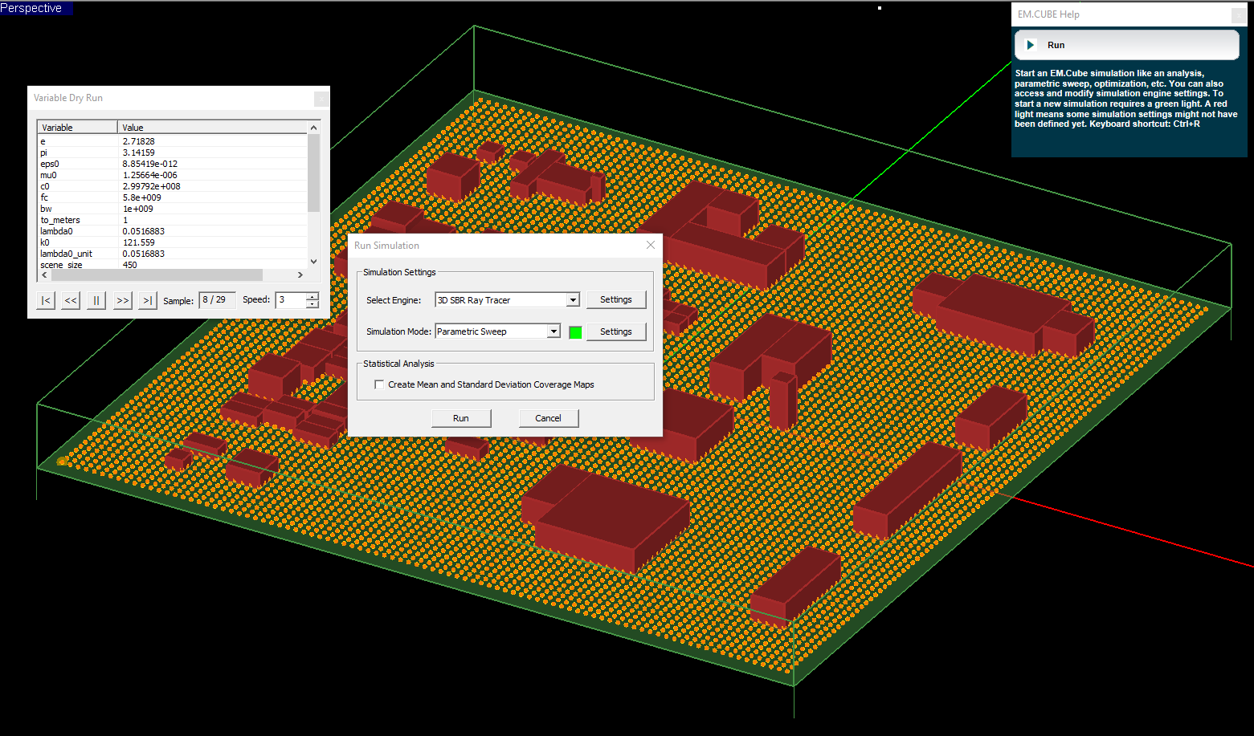This screenshot has height=736, width=1254.
Task: Click the green simulation status light
Action: point(575,332)
